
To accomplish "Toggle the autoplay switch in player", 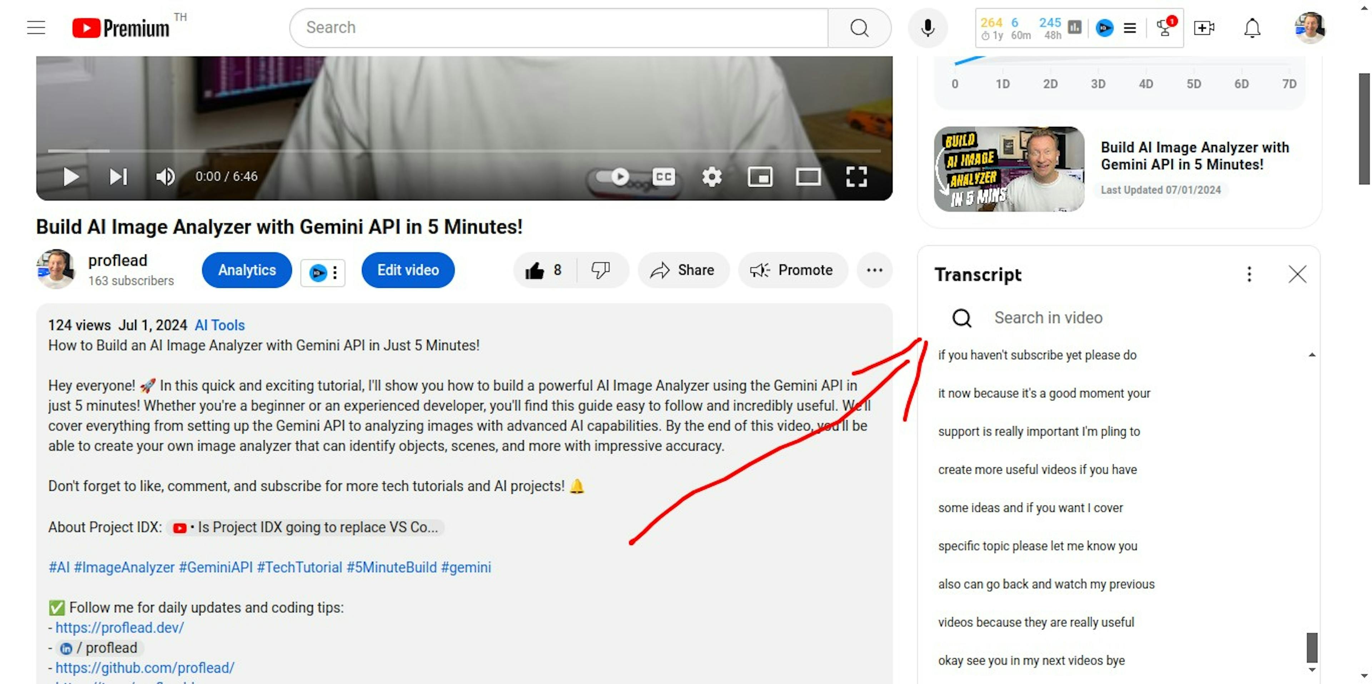I will tap(612, 176).
